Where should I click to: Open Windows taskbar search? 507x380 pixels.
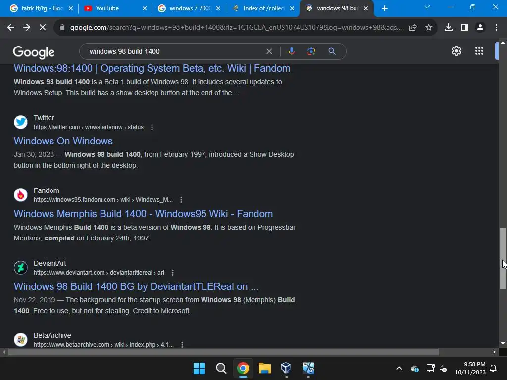221,368
